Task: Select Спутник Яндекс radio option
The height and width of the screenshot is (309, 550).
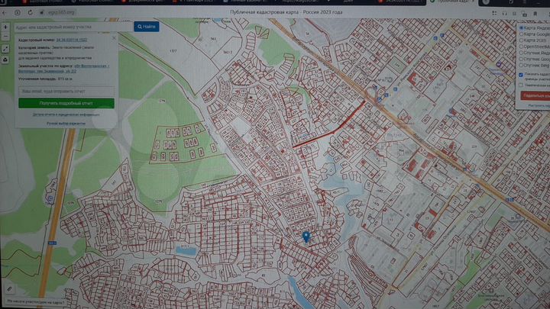Action: pos(521,53)
